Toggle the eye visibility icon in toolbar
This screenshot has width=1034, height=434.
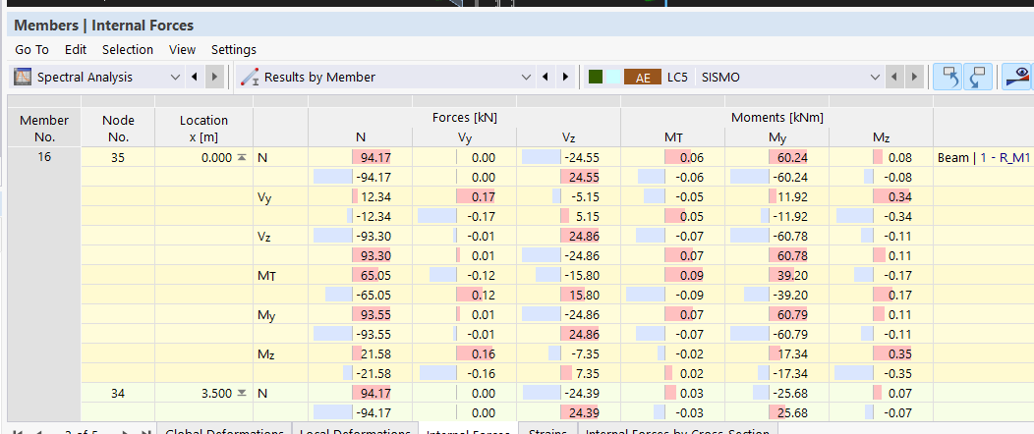pyautogui.click(x=1020, y=77)
